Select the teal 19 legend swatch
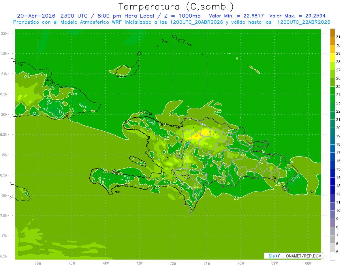 pos(332,140)
